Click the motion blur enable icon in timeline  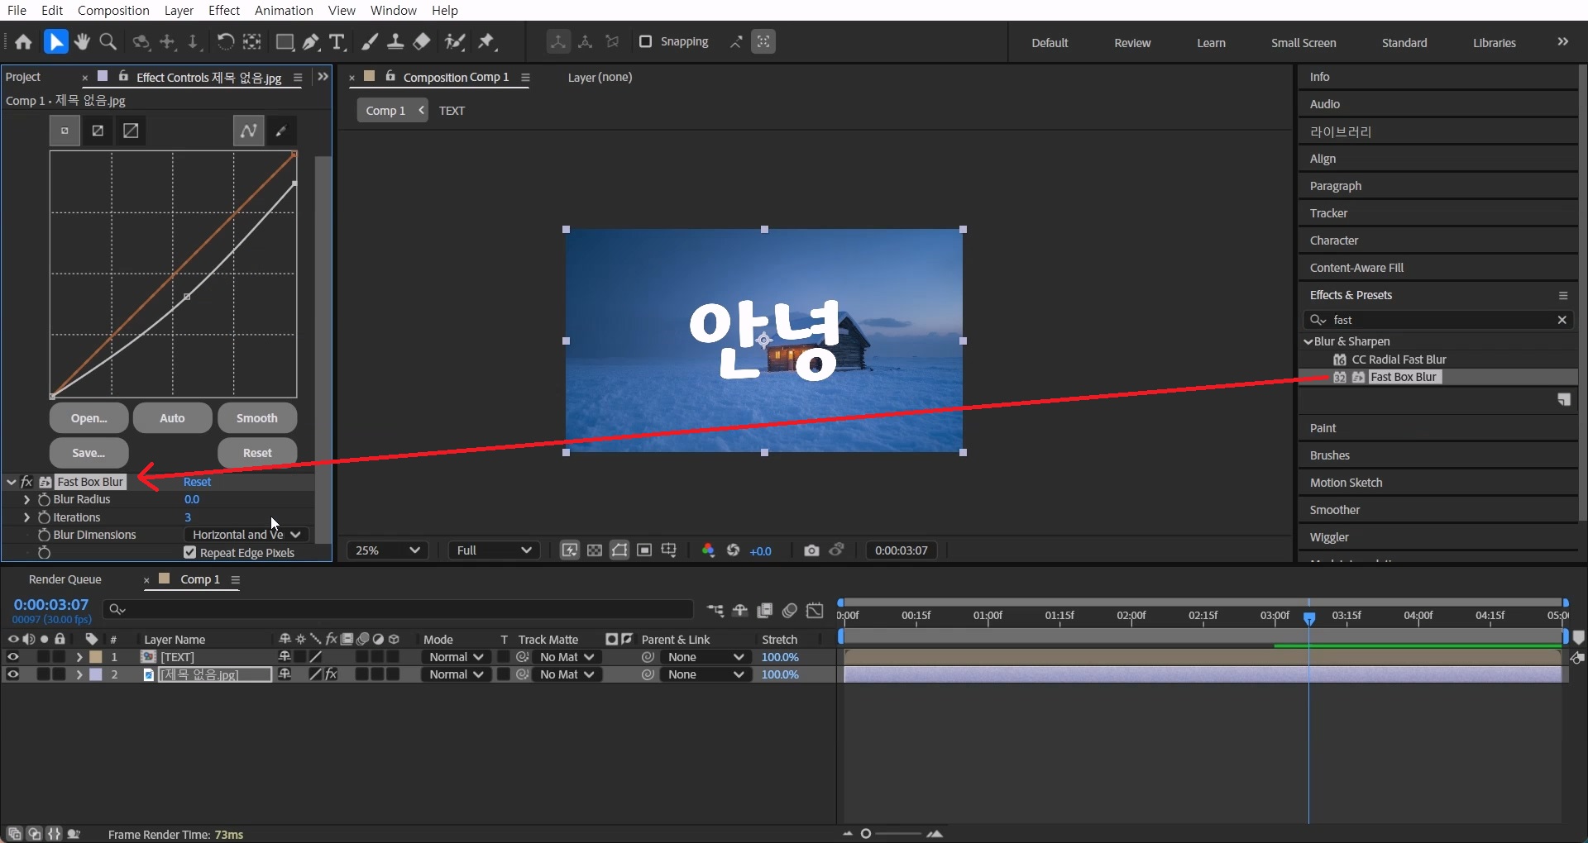pos(790,611)
